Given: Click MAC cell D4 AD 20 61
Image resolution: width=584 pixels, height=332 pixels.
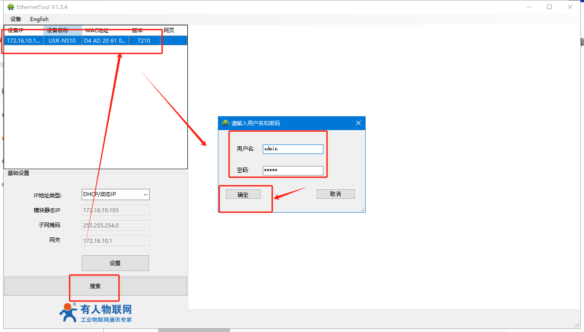Looking at the screenshot, I should tap(105, 40).
